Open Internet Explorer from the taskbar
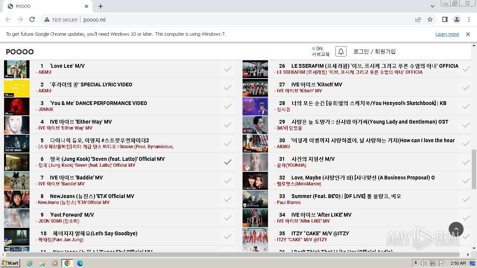The height and width of the screenshot is (268, 477). 29,263
